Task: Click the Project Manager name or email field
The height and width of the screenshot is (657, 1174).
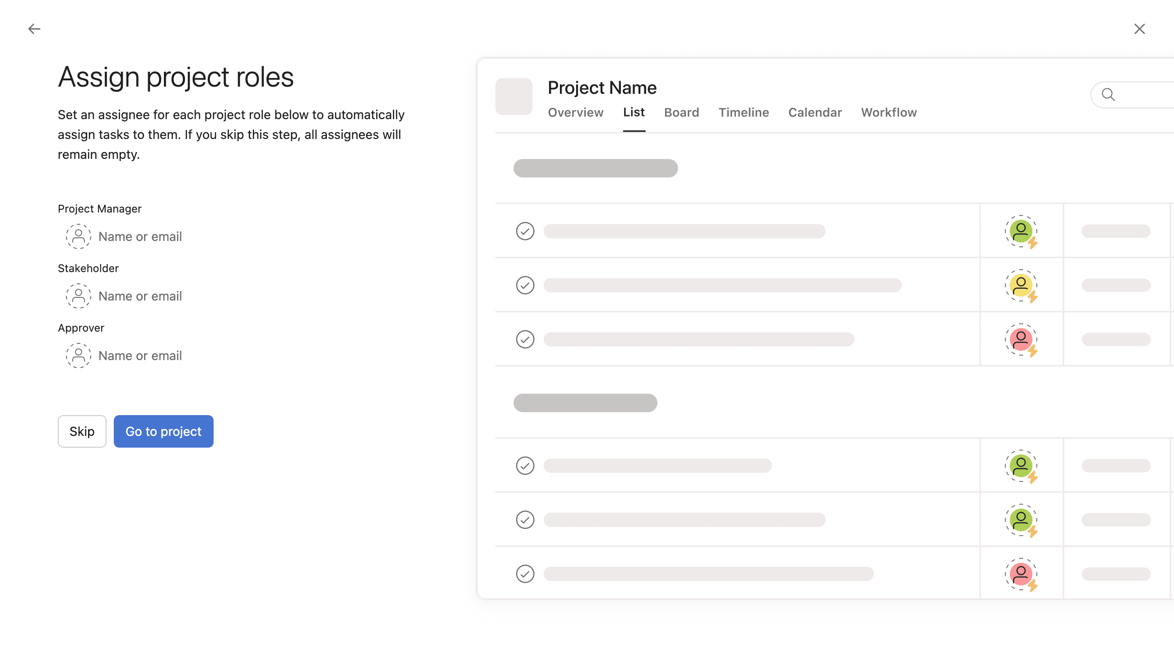Action: click(140, 236)
